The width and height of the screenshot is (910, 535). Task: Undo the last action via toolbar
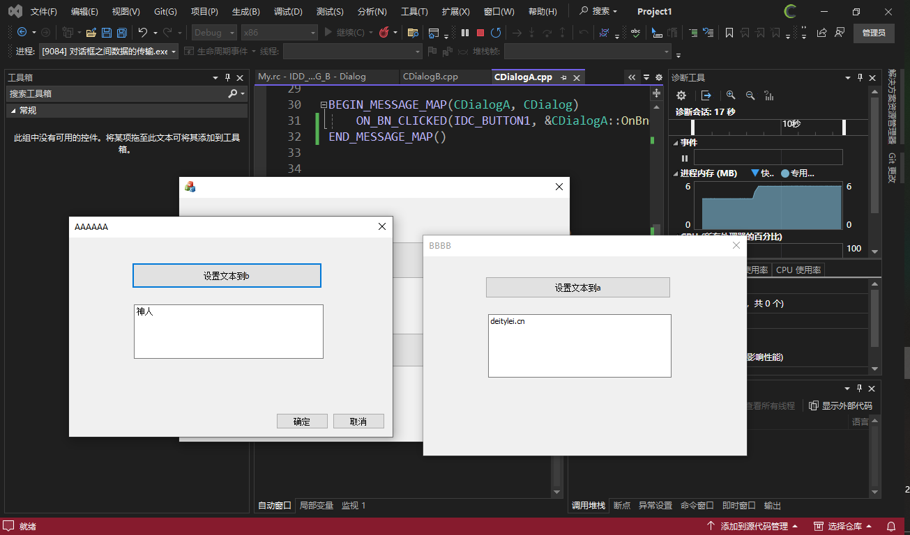(143, 32)
